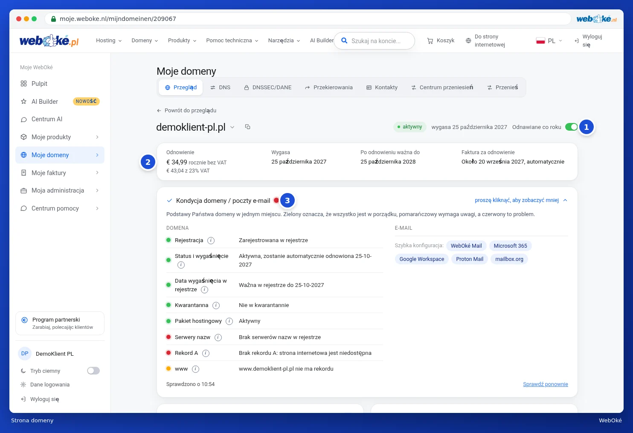
Task: Click the chat bubble icon for Centrum AI
Action: pyautogui.click(x=23, y=120)
